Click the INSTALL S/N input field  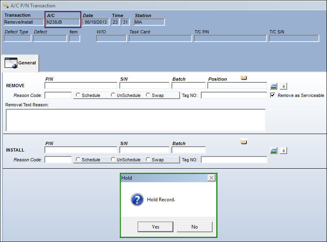click(x=144, y=150)
